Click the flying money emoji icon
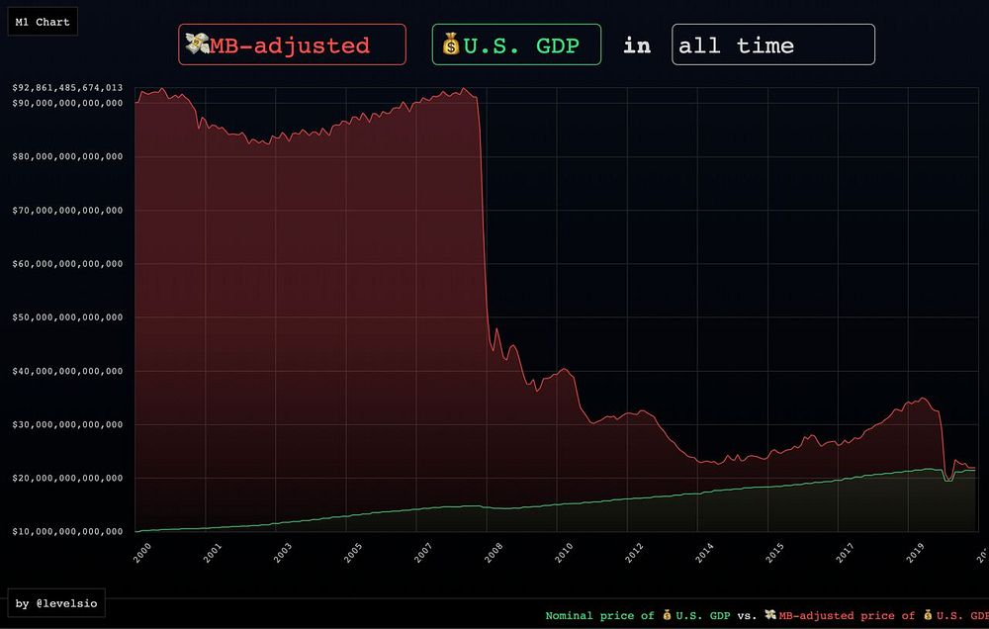Screen dimensions: 989x629 click(197, 45)
